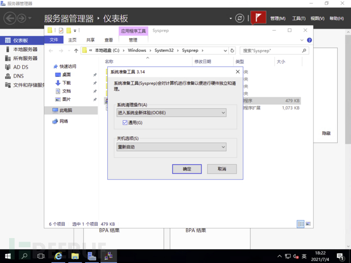
Task: Select System32 in the address breadcrumb
Action: [x=164, y=50]
